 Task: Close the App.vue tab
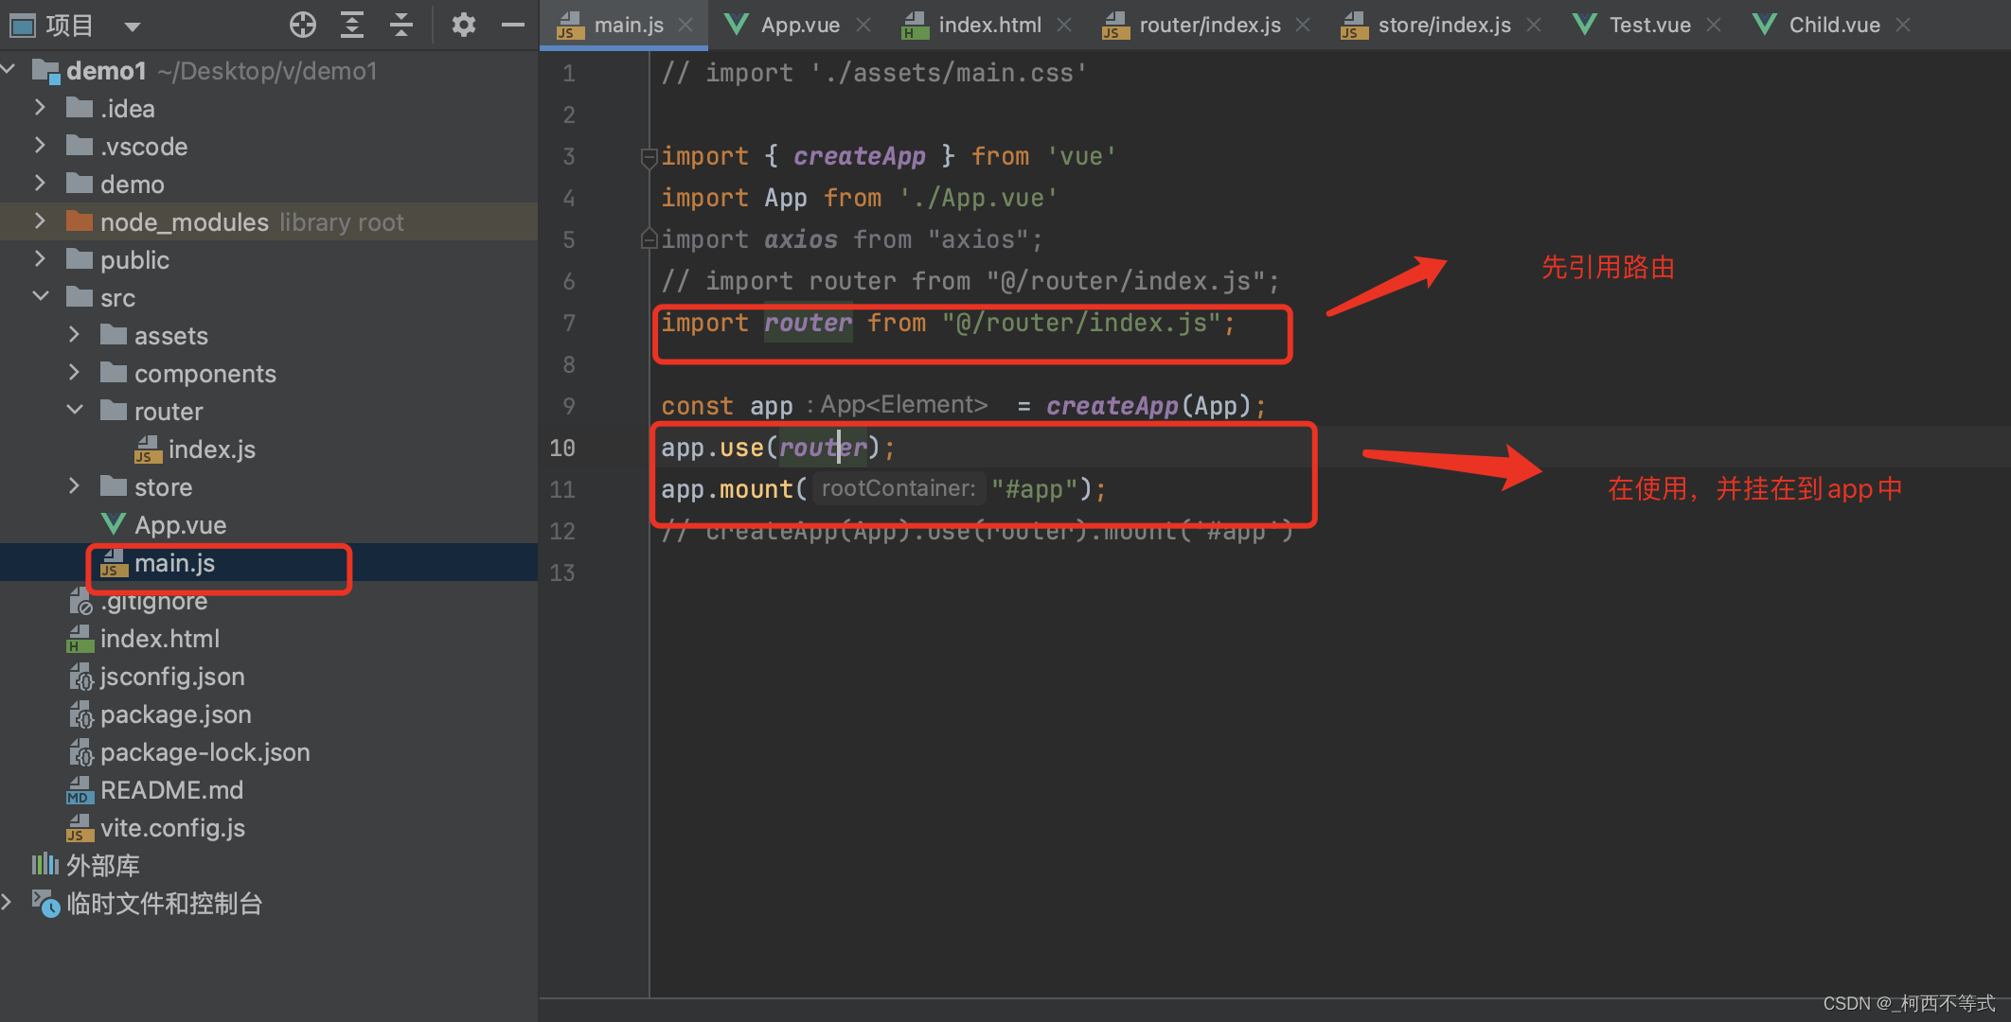click(x=863, y=26)
